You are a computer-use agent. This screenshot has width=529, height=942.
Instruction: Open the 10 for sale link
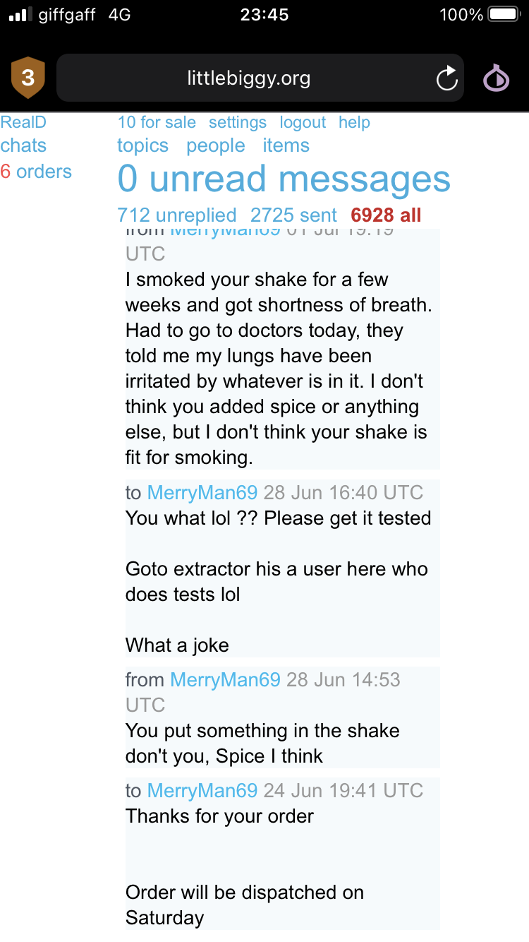pyautogui.click(x=157, y=122)
